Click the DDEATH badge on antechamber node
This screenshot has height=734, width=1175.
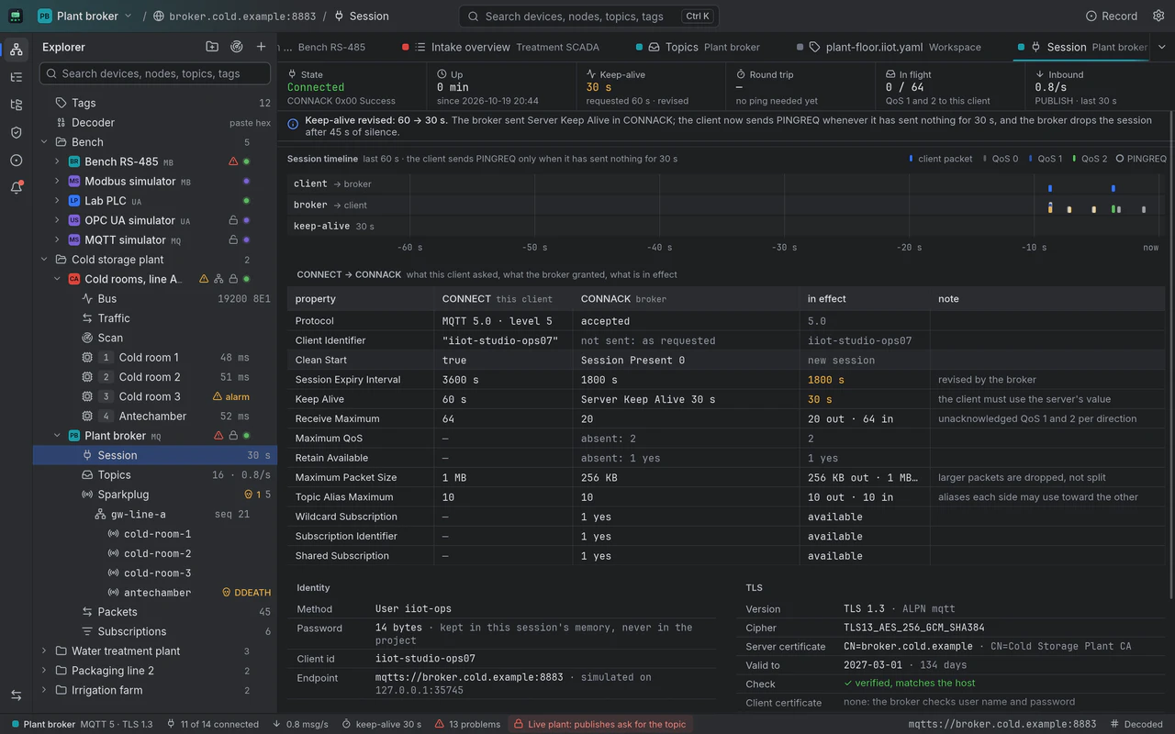tap(246, 593)
